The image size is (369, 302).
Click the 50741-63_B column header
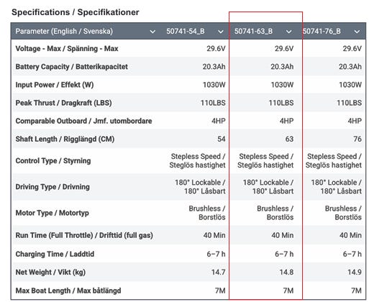click(253, 31)
